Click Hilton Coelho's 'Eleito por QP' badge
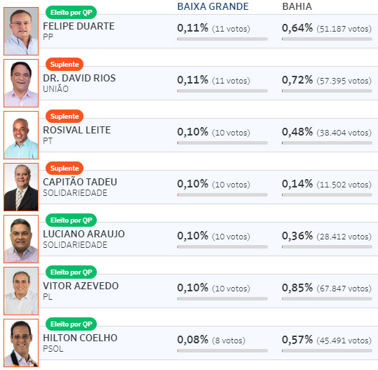This screenshot has width=378, height=370. pyautogui.click(x=71, y=324)
